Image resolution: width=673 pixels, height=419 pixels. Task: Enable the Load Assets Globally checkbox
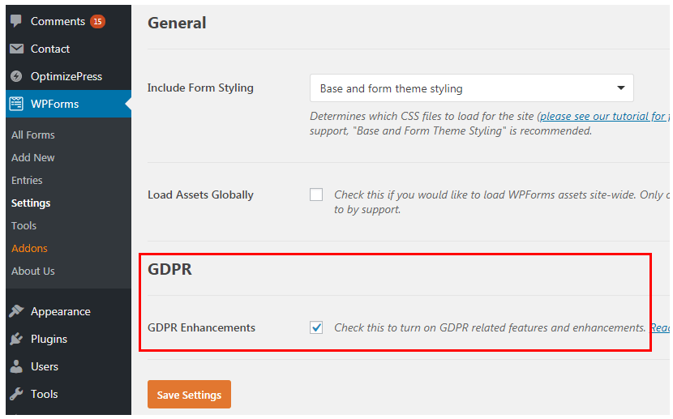click(x=316, y=195)
